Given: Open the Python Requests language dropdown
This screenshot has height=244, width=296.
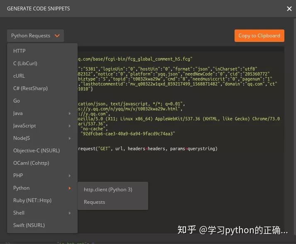Looking at the screenshot, I should (x=35, y=36).
